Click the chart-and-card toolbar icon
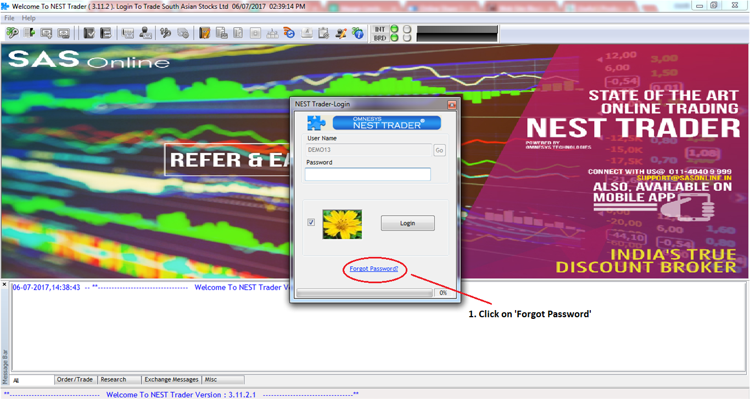Image resolution: width=750 pixels, height=399 pixels. (128, 33)
